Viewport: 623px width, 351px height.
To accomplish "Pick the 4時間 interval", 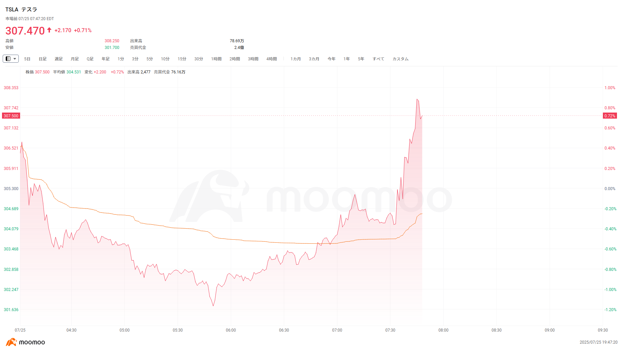I will coord(271,59).
